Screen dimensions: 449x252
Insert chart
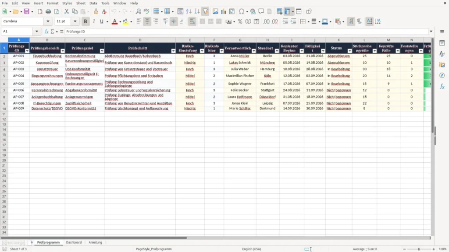(223, 11)
